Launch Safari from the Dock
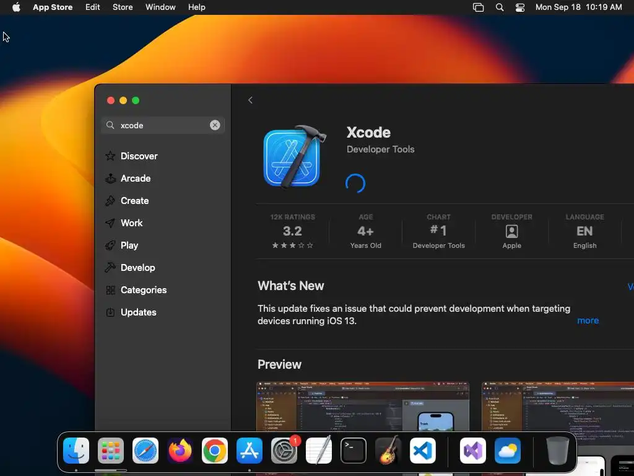This screenshot has height=476, width=634. tap(145, 451)
